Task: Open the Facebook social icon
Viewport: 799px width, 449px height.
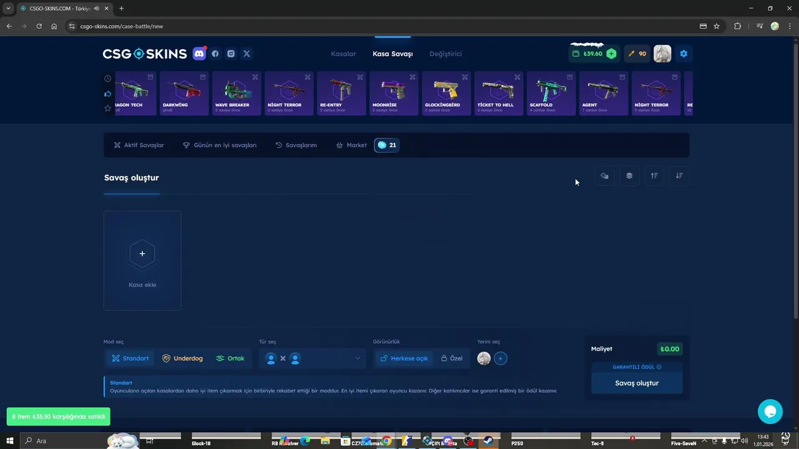Action: pos(215,54)
